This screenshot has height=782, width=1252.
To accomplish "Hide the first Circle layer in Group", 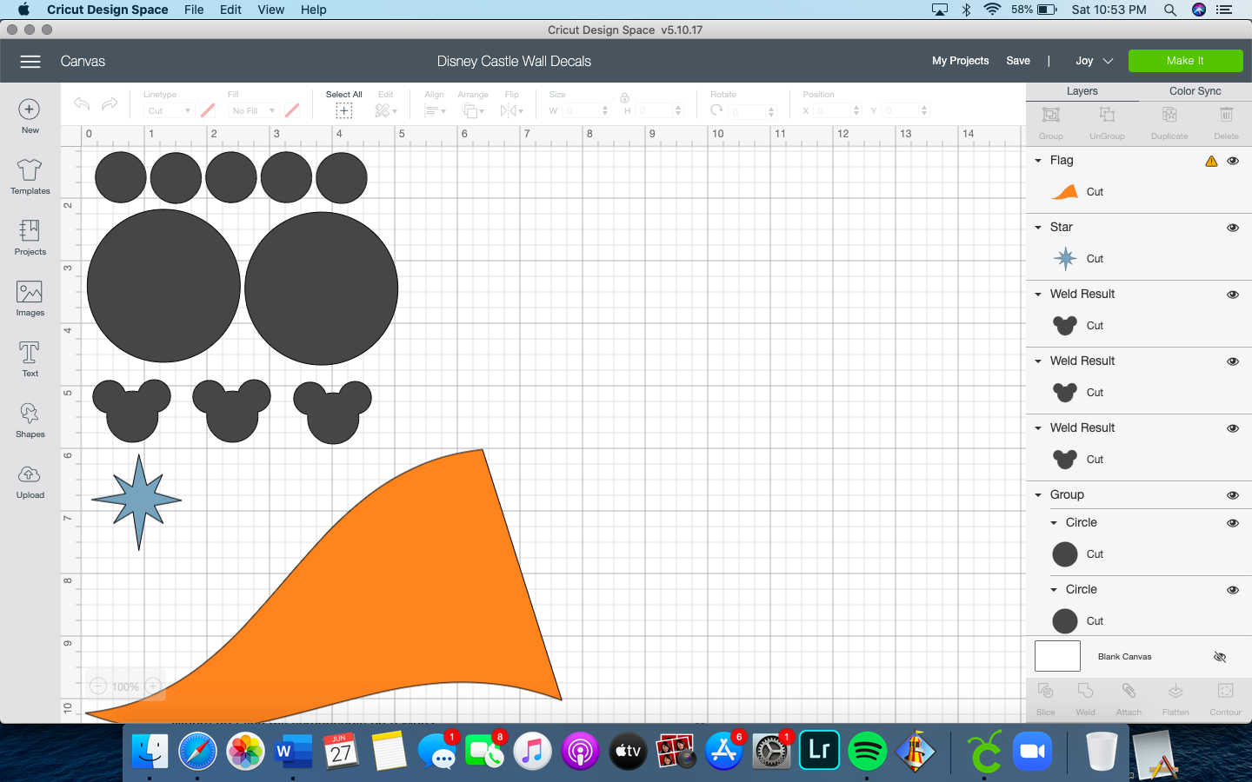I will tap(1232, 523).
